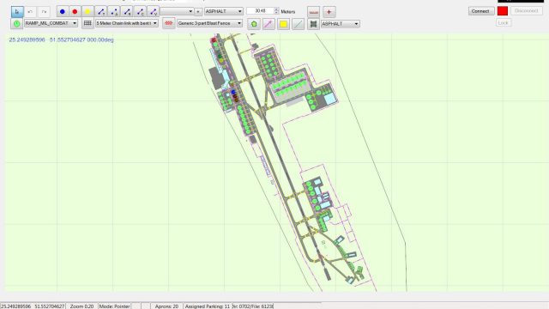Select the magenta line tool
This screenshot has width=549, height=309.
[268, 24]
